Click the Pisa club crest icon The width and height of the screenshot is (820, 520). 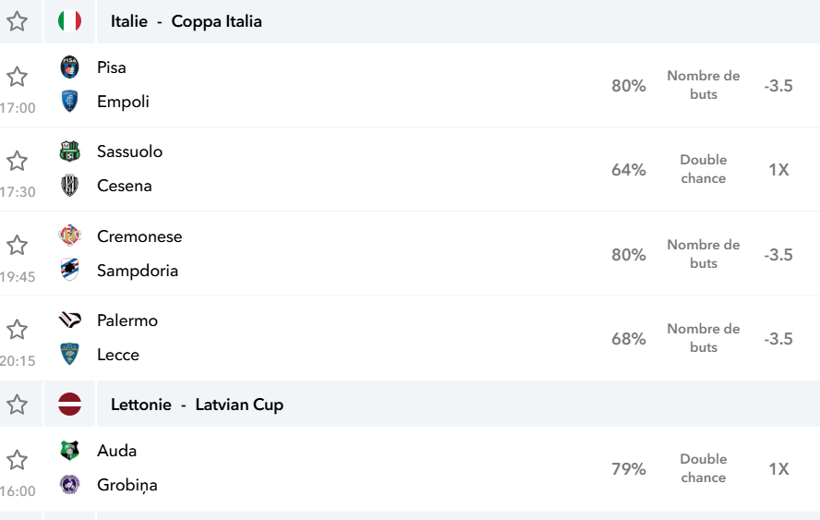pyautogui.click(x=69, y=67)
